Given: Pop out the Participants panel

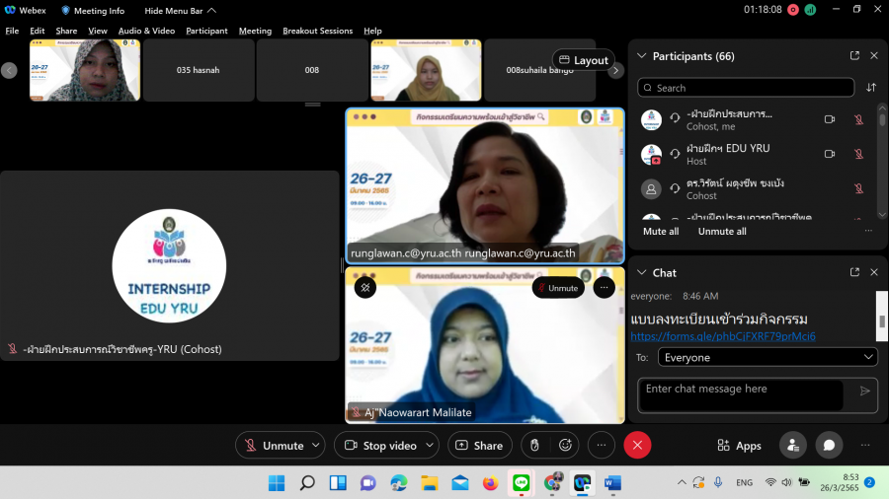Looking at the screenshot, I should click(854, 56).
